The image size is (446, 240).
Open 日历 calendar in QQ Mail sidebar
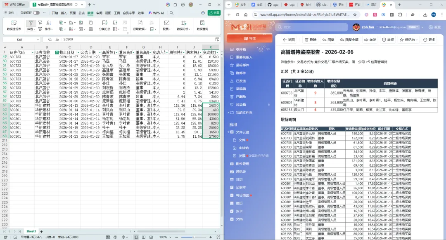239,179
